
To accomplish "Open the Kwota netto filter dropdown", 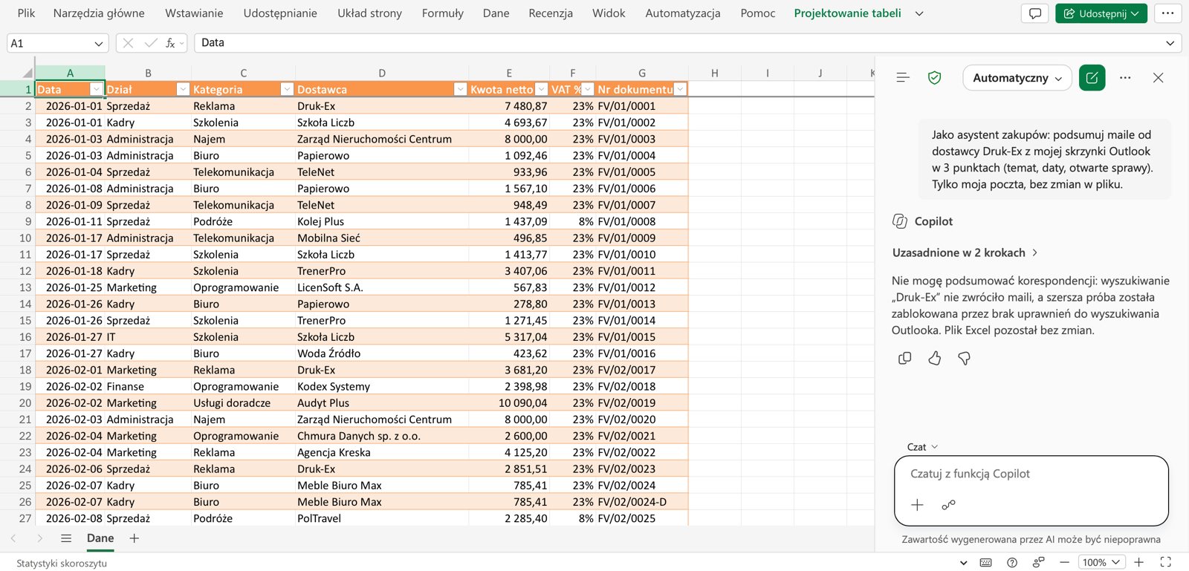I will [x=541, y=89].
